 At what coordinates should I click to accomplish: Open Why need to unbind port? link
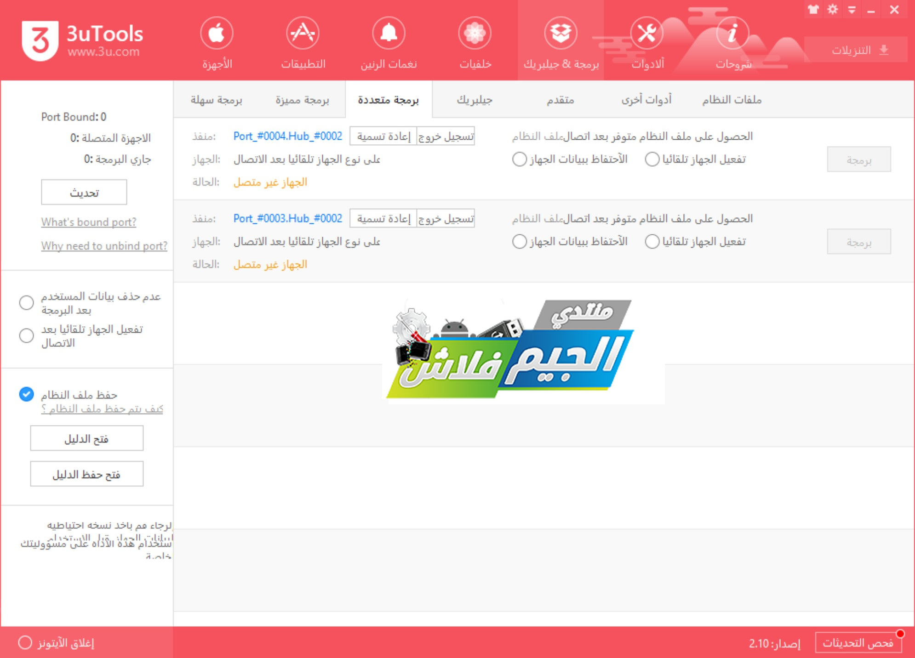(104, 246)
